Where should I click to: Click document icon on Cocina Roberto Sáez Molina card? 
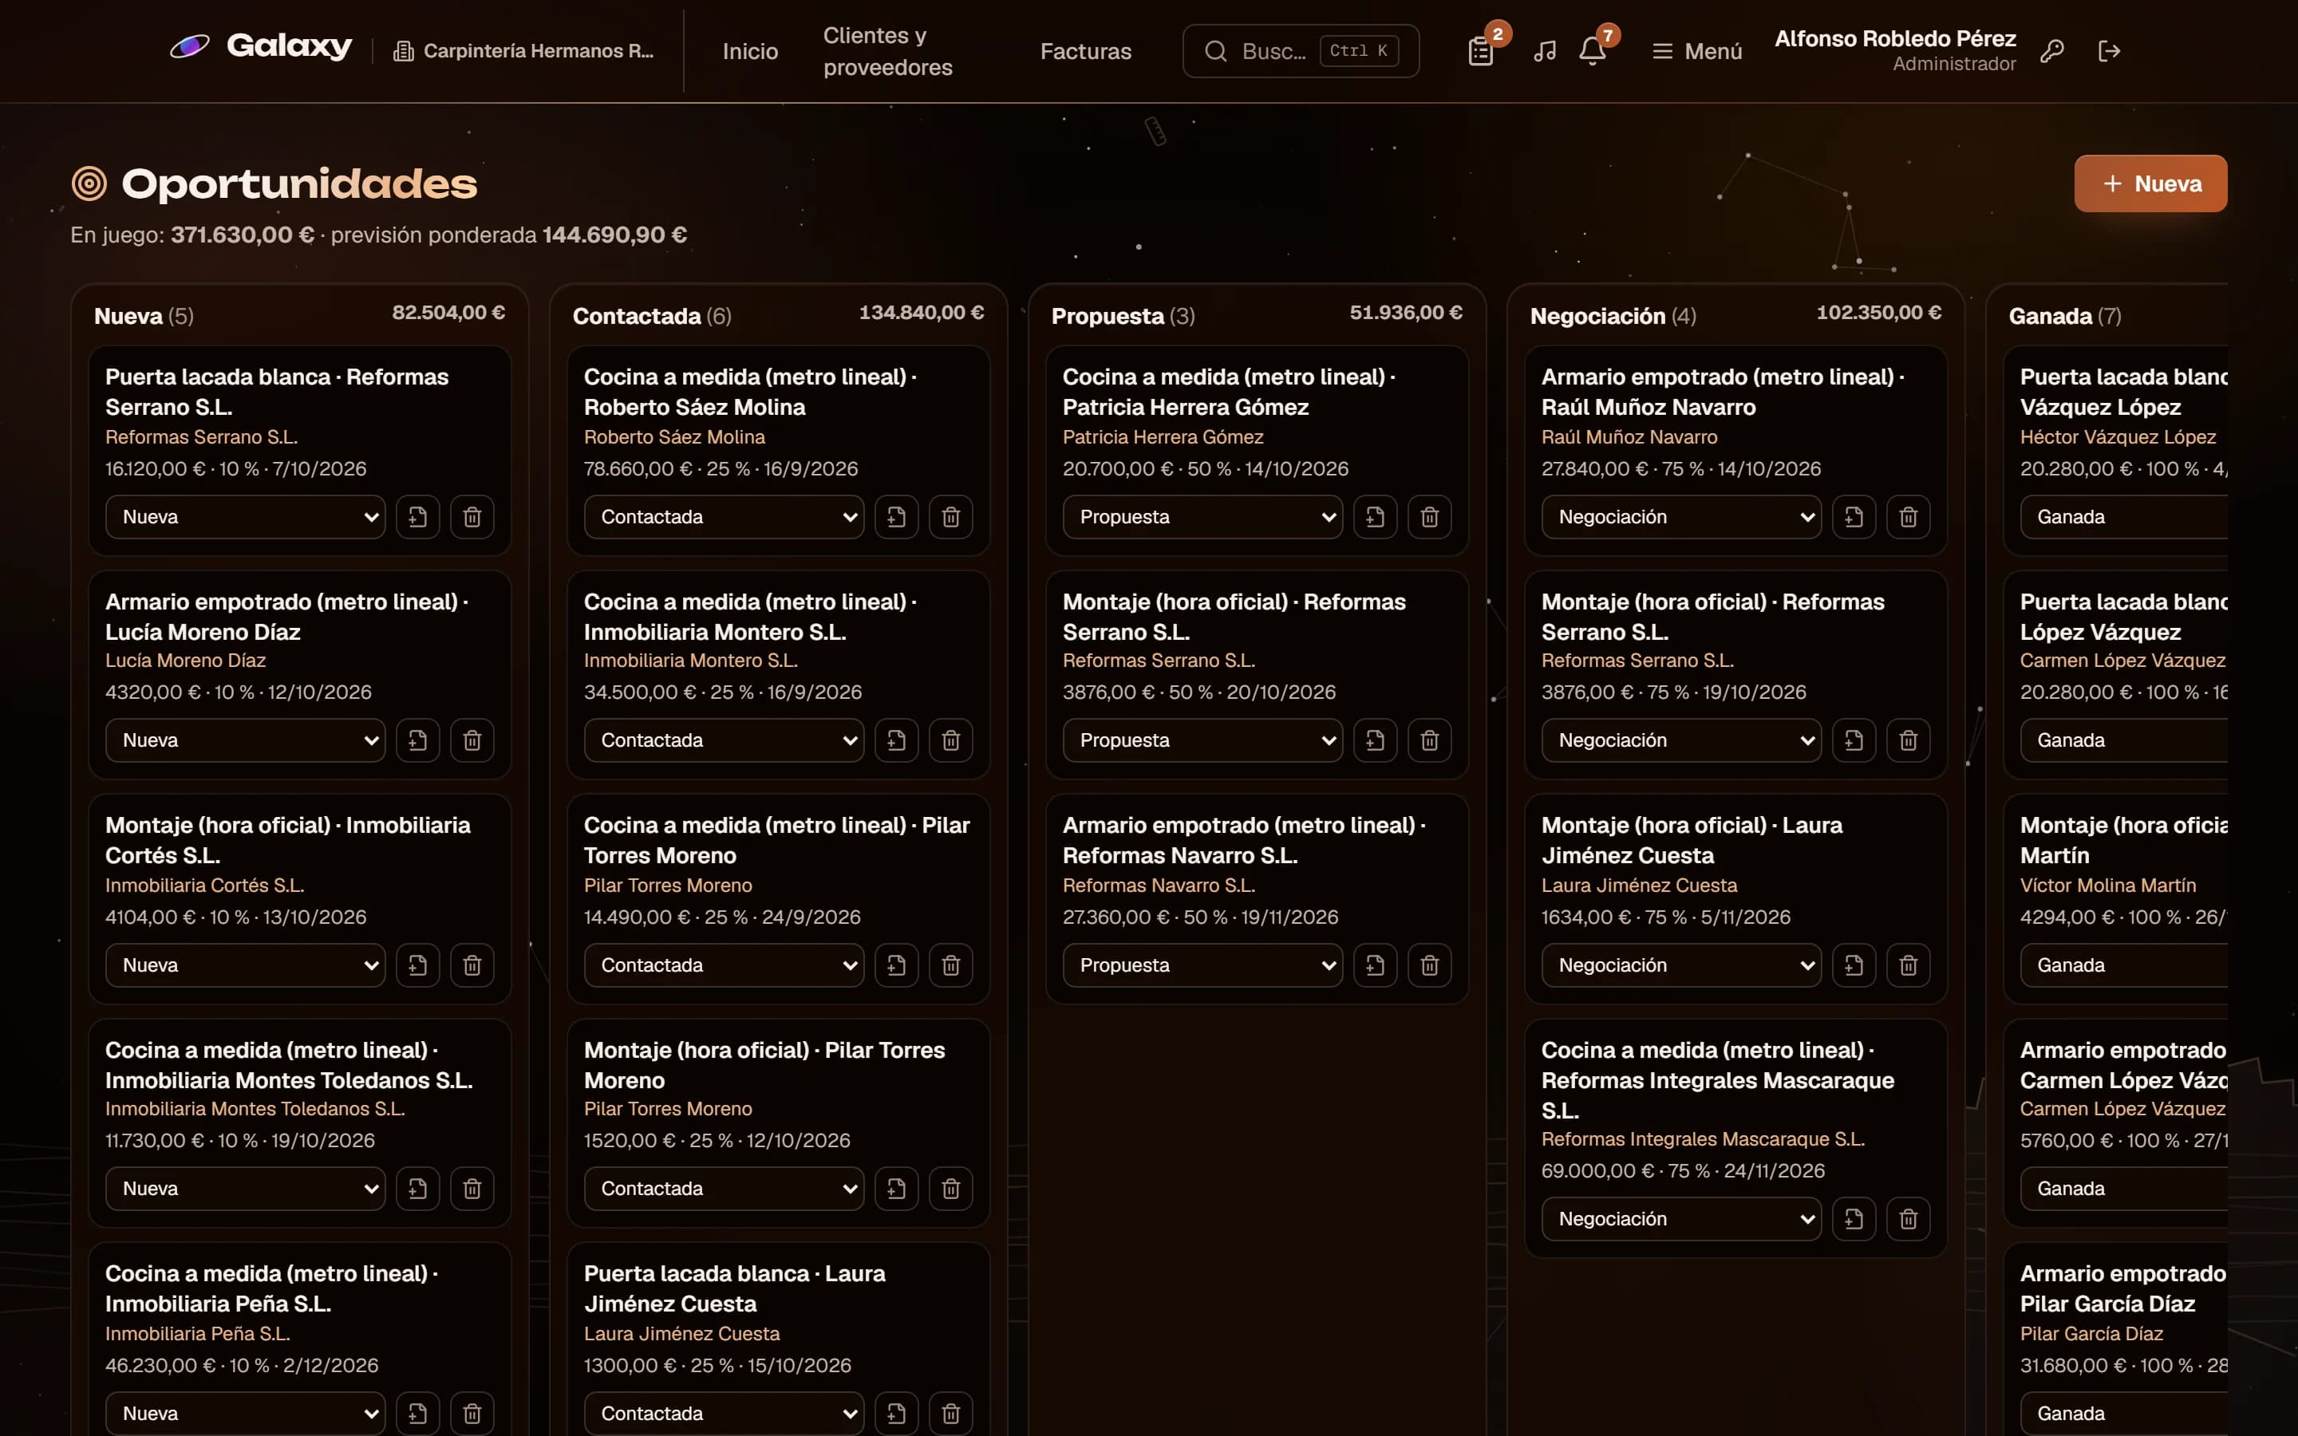pyautogui.click(x=896, y=517)
